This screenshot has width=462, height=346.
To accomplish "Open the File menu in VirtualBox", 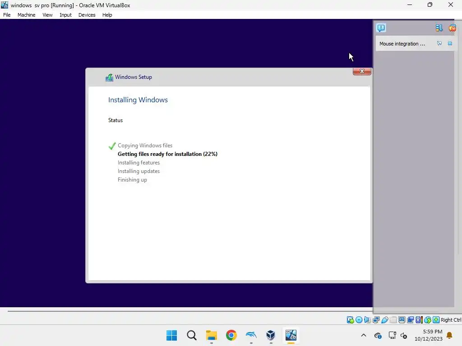I will pos(7,15).
